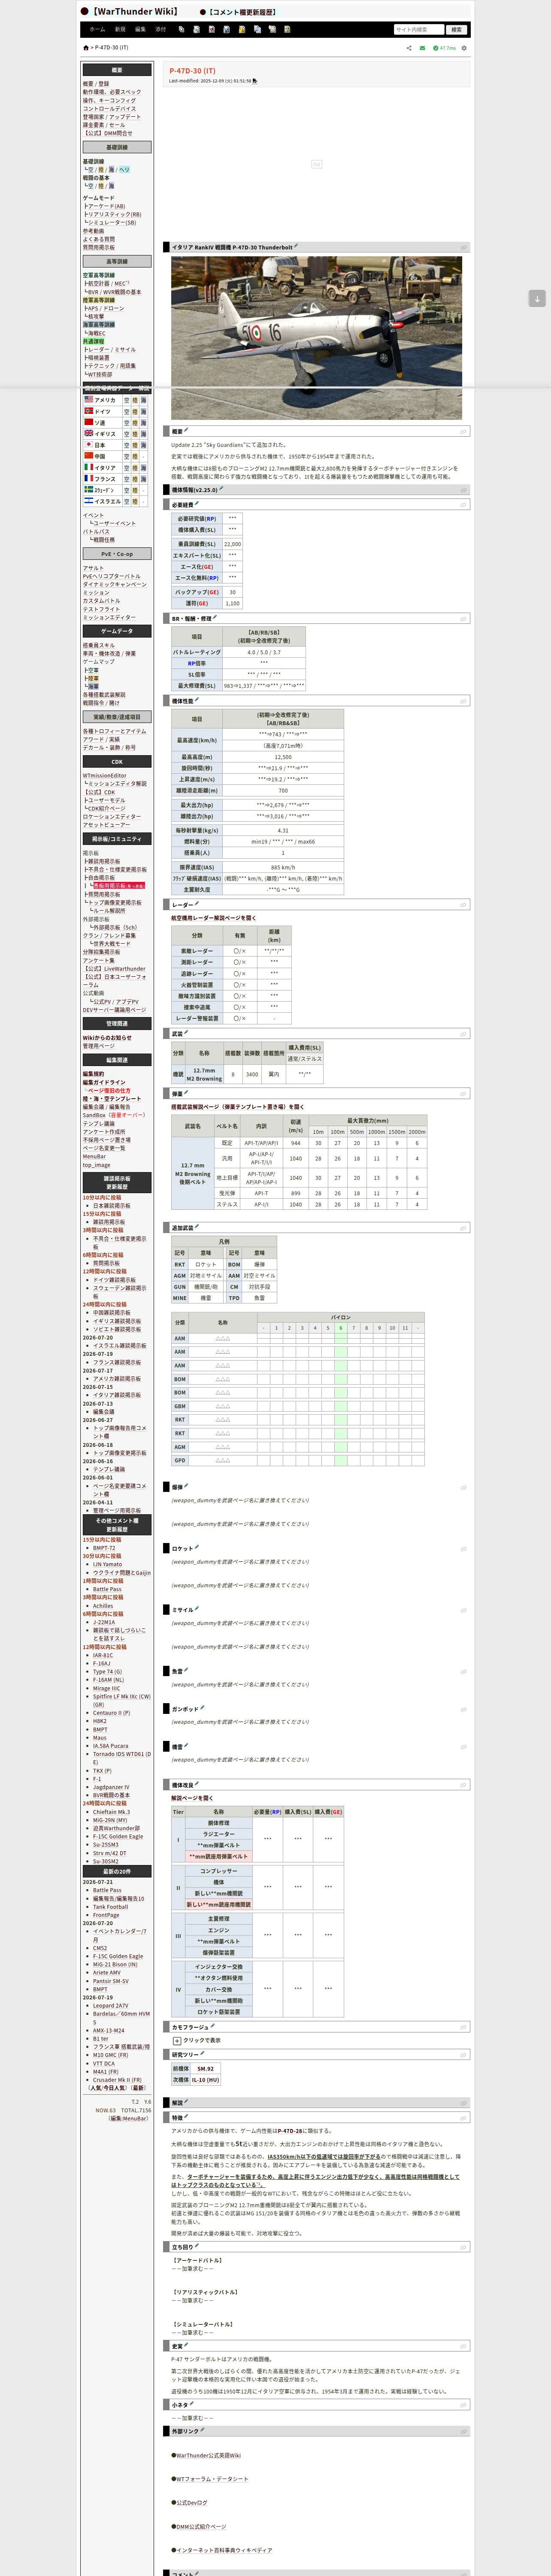
Task: Click the British flag icon in the sidebar
Action: tap(88, 433)
